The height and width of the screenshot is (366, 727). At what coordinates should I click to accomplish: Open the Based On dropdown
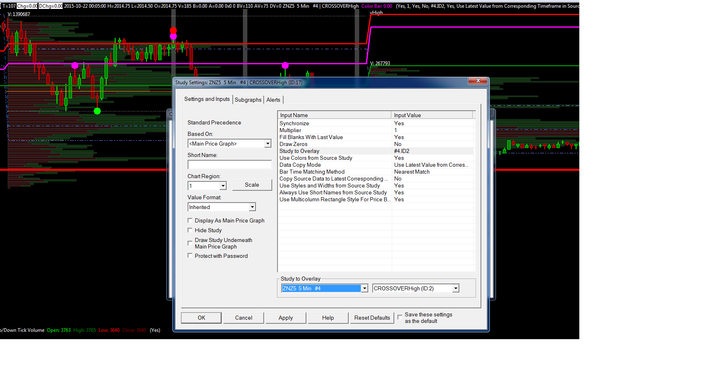click(x=268, y=144)
